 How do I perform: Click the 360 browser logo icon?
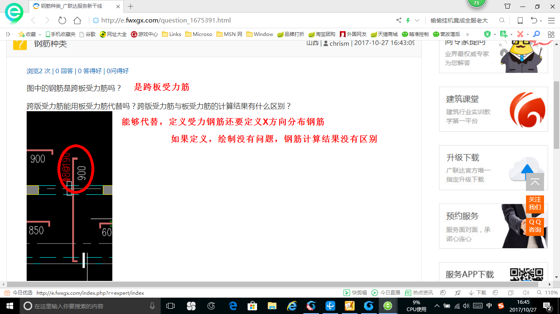pyautogui.click(x=14, y=13)
